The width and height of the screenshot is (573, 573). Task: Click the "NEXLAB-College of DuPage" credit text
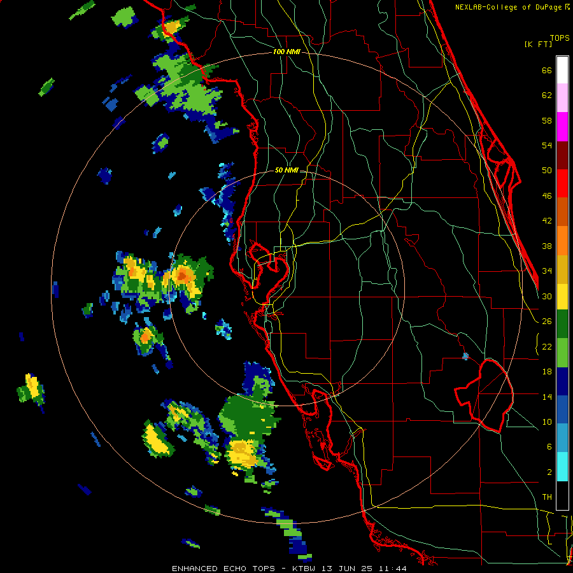click(x=508, y=7)
